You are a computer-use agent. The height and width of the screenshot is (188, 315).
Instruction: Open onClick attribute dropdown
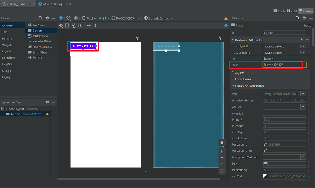303,107
